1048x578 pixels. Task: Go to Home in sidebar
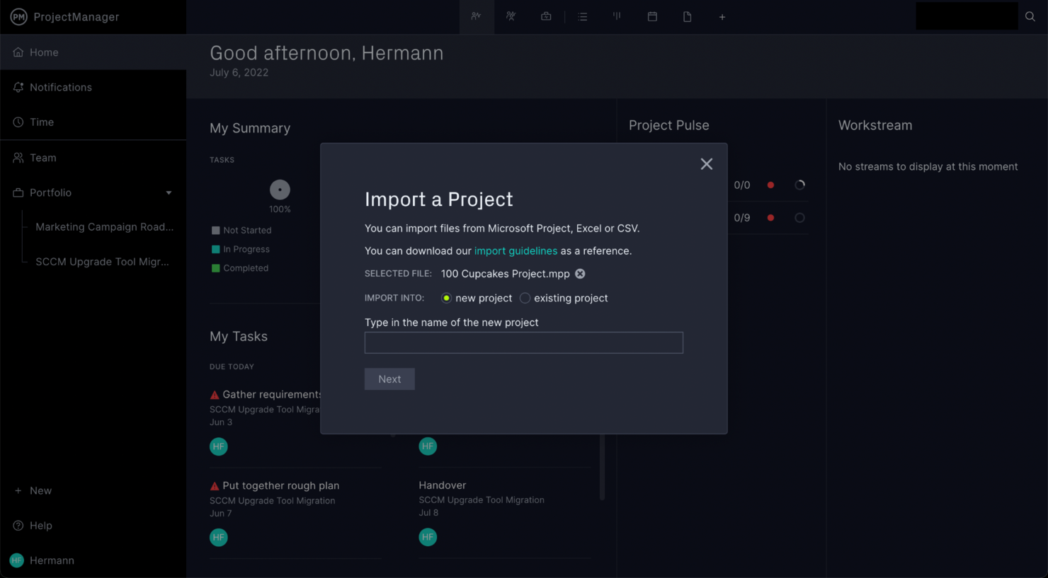coord(93,52)
